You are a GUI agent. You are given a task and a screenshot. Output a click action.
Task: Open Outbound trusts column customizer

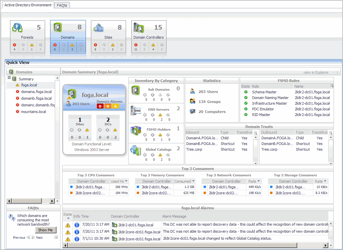(331, 133)
